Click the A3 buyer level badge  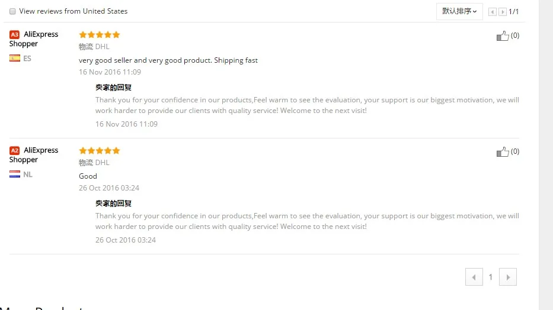(14, 34)
